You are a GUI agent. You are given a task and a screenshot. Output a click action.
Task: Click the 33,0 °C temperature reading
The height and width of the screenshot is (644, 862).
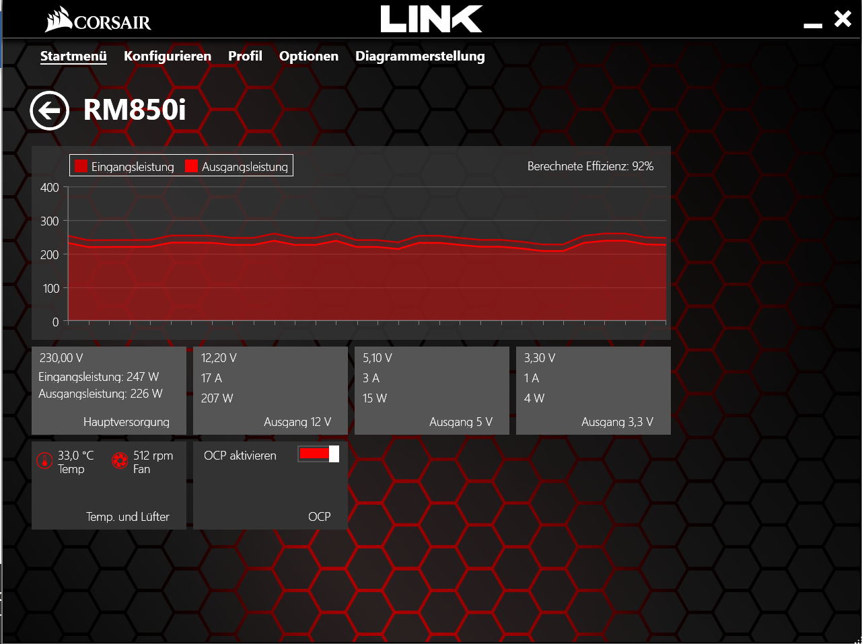tap(76, 456)
